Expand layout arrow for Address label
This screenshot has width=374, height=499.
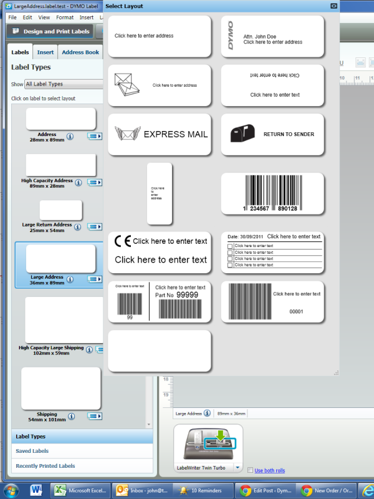(x=95, y=136)
